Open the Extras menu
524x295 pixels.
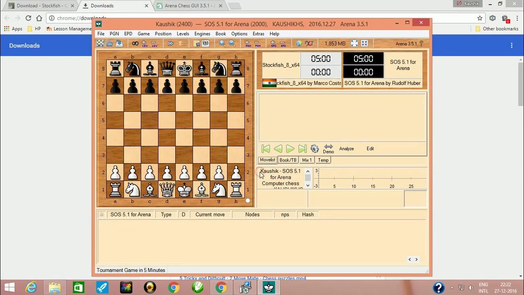point(258,34)
